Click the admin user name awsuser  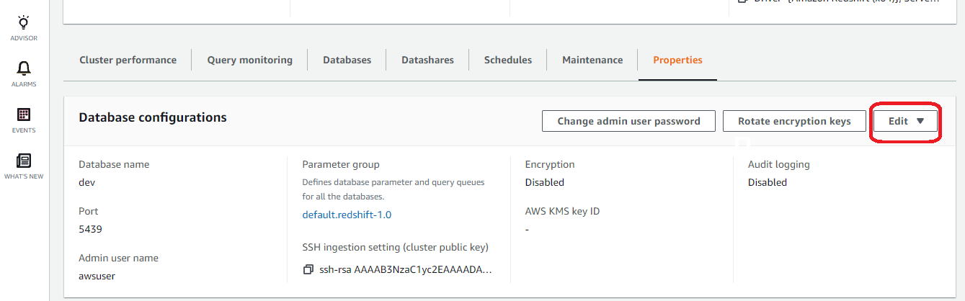tap(97, 276)
